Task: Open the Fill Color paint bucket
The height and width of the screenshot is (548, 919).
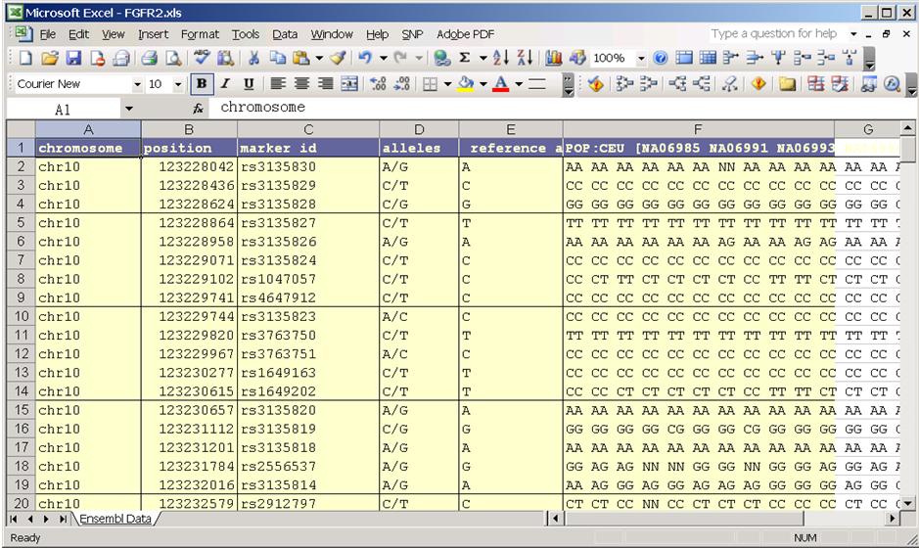Action: pos(465,84)
